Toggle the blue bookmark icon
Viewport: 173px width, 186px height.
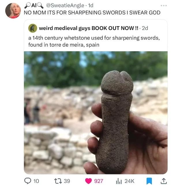(x=149, y=181)
